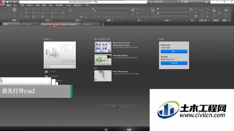Click the Assembly Sample document title

[x=120, y=55]
